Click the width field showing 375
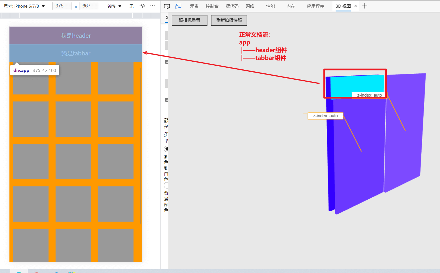Screen dimensions: 440x273 [62, 6]
